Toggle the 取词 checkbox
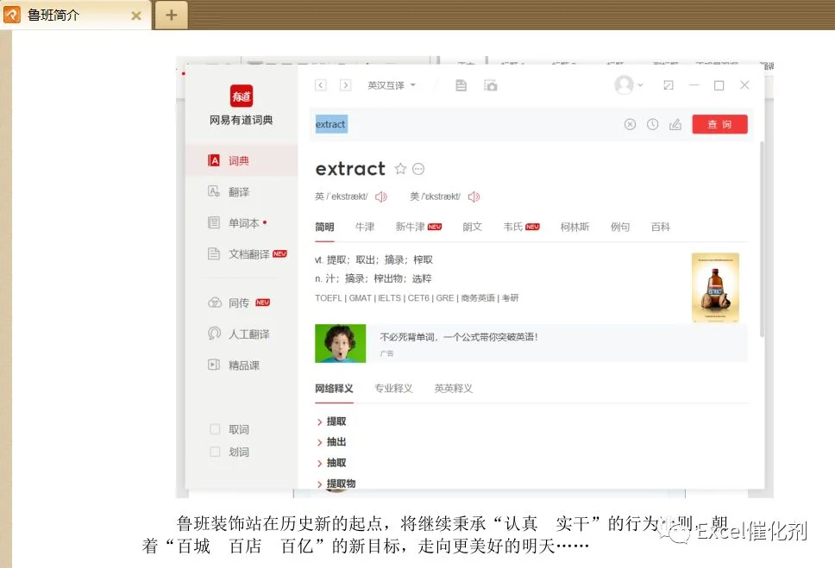Viewport: 835px width, 568px height. click(x=215, y=429)
